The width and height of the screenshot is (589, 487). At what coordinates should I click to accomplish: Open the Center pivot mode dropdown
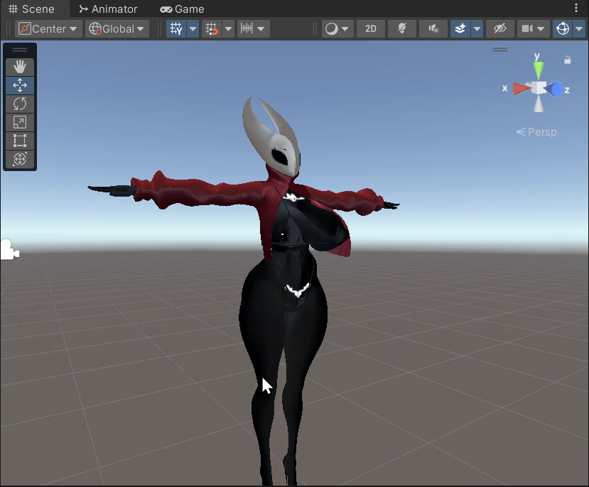coord(48,29)
